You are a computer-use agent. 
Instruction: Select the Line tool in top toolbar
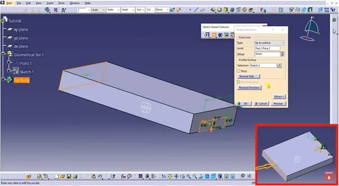[x=196, y=10]
